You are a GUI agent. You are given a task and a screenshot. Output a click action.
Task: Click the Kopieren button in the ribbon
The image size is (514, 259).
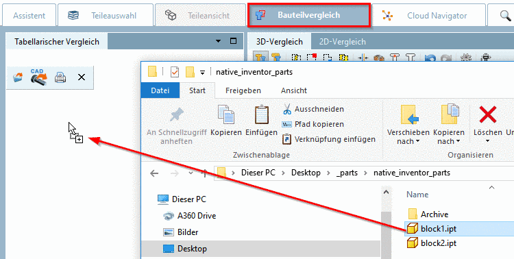226,121
